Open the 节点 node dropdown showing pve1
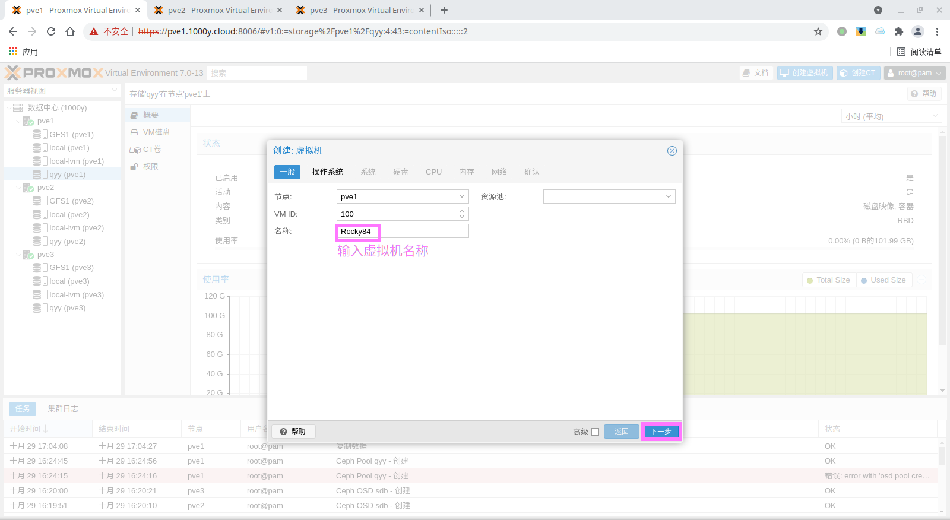 click(x=402, y=196)
